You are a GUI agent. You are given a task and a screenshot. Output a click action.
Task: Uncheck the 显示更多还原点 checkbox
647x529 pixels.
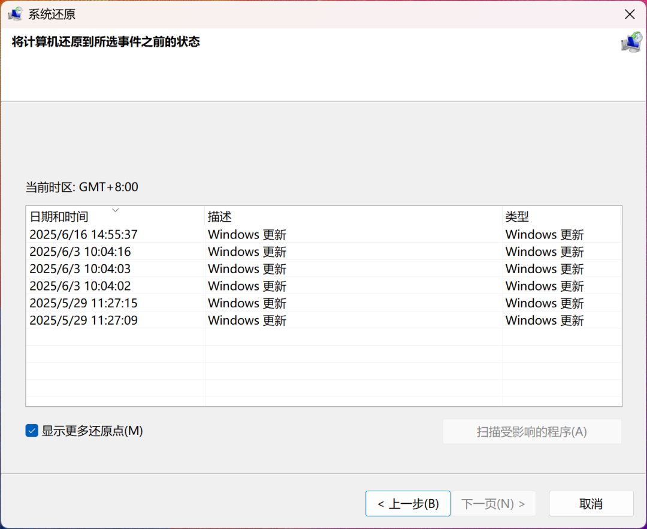tap(32, 431)
